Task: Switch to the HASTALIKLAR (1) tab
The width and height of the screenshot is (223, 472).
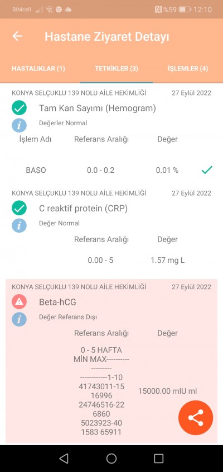Action: click(38, 68)
